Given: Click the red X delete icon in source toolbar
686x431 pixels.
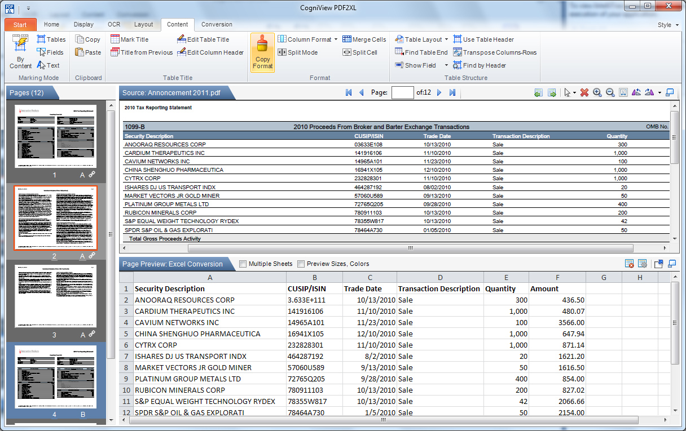Looking at the screenshot, I should coord(584,92).
